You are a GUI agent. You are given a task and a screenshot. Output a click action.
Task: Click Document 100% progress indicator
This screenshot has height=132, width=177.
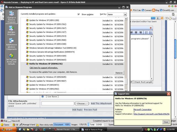(x=62, y=125)
